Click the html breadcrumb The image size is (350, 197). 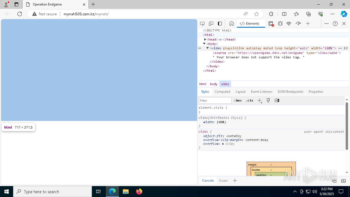tap(203, 84)
